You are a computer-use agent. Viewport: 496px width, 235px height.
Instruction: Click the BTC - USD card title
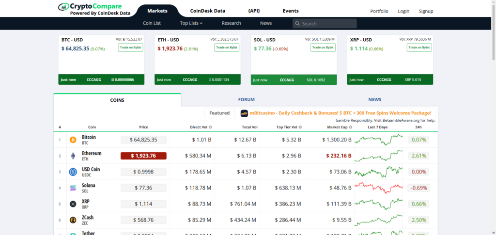coord(72,40)
